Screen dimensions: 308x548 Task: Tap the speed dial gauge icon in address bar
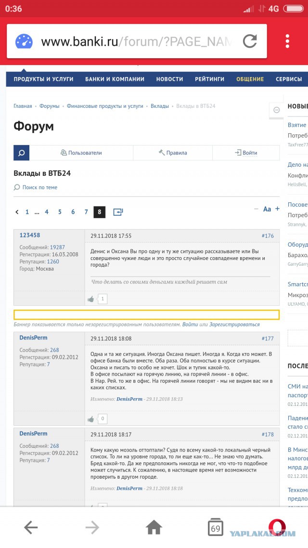click(24, 41)
